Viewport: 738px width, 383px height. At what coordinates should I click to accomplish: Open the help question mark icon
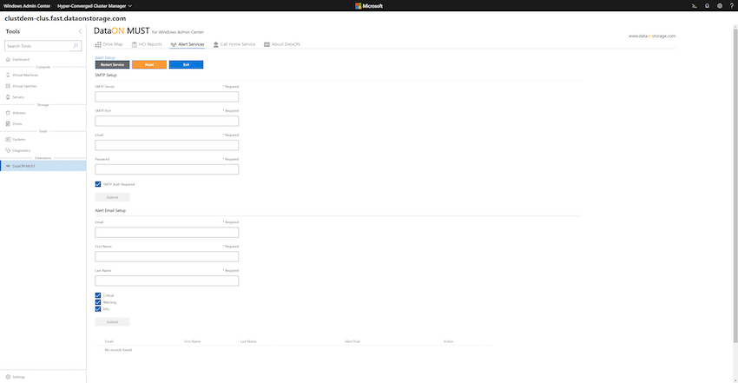point(731,6)
